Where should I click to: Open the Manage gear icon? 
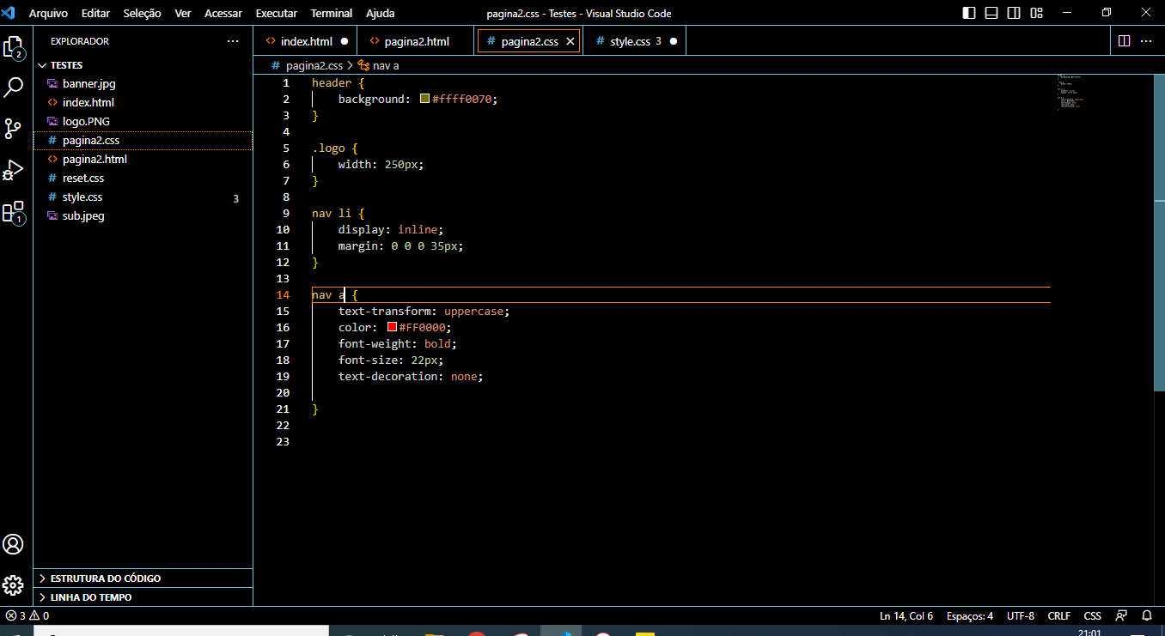pos(13,585)
